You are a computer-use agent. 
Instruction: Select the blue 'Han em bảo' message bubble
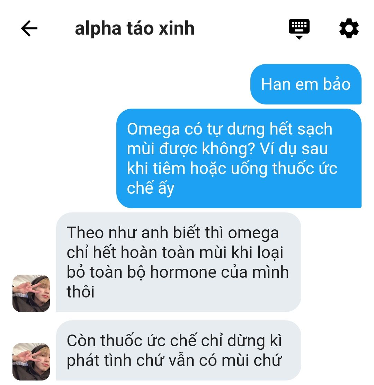[x=306, y=84]
